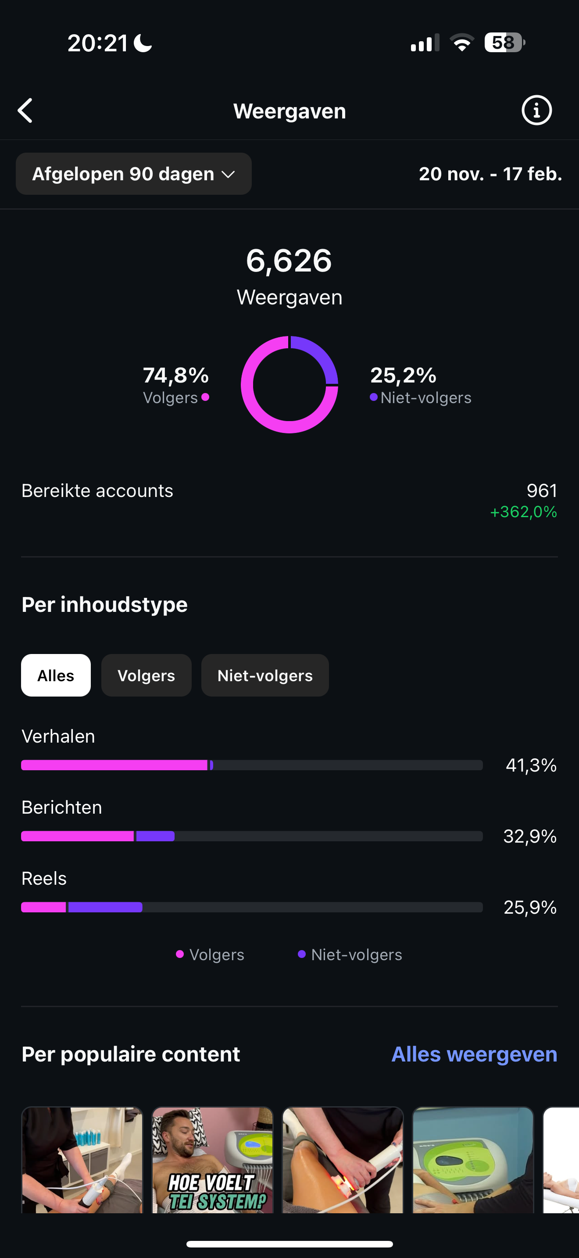
Task: Tap "Alles weergeven" link for popular content
Action: [474, 1054]
